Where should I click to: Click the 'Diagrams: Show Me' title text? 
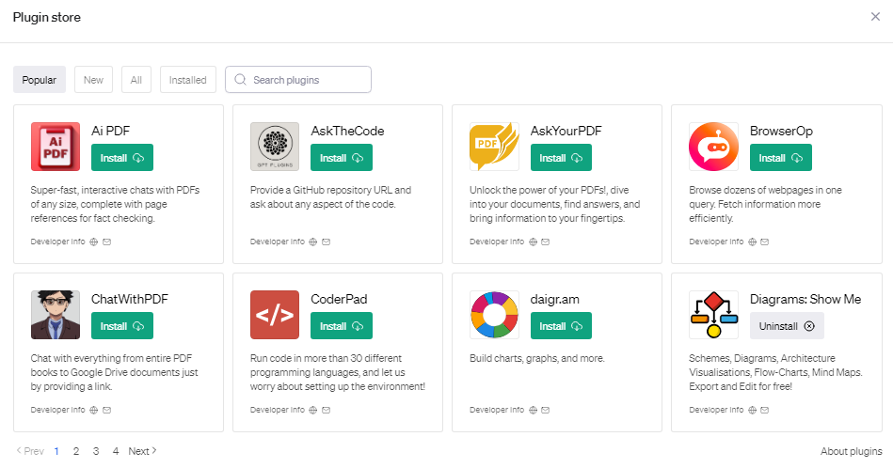tap(805, 299)
